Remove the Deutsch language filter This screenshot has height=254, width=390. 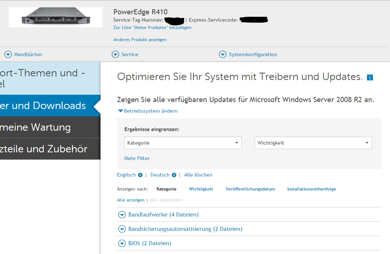tap(174, 175)
